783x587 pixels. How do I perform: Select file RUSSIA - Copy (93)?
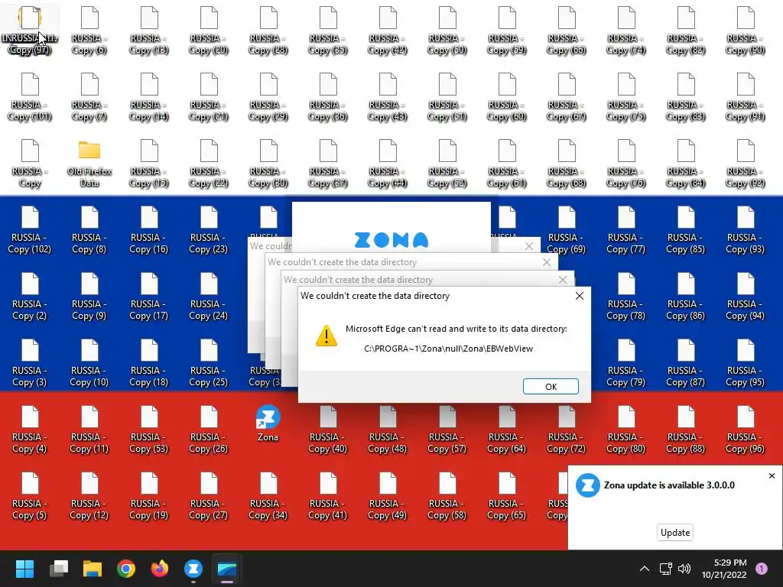click(745, 229)
